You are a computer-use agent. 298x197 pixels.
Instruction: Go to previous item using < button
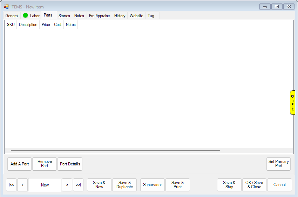[x=22, y=185]
